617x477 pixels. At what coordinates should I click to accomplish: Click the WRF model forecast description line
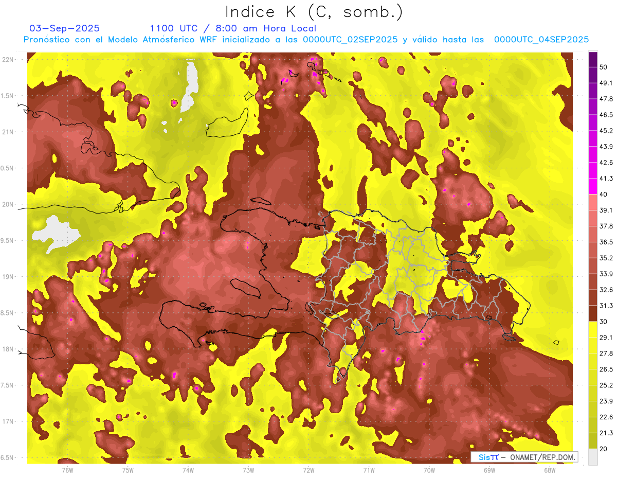point(306,40)
